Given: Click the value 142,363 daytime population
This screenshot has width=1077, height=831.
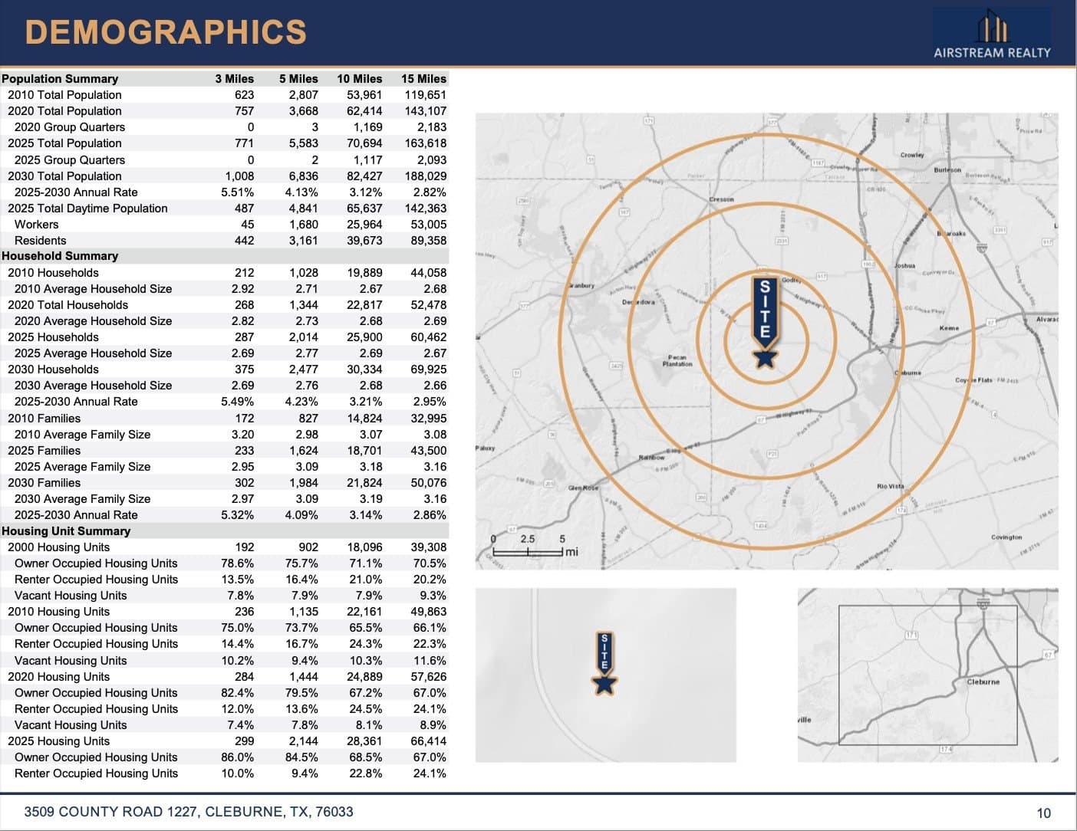Looking at the screenshot, I should coord(425,208).
